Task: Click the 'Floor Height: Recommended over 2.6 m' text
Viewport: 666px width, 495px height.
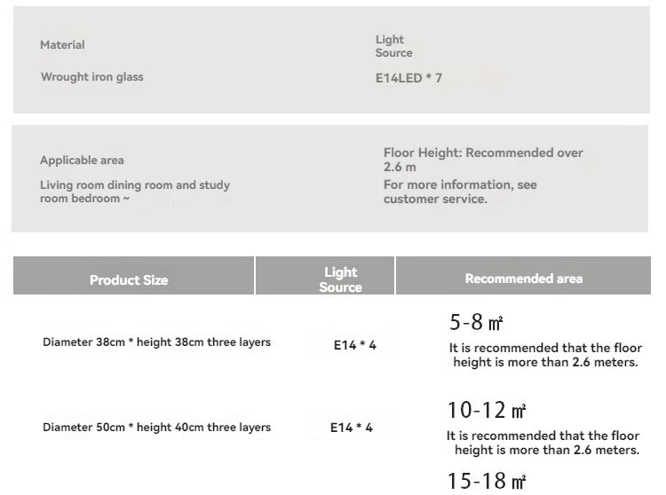Action: coord(483,160)
